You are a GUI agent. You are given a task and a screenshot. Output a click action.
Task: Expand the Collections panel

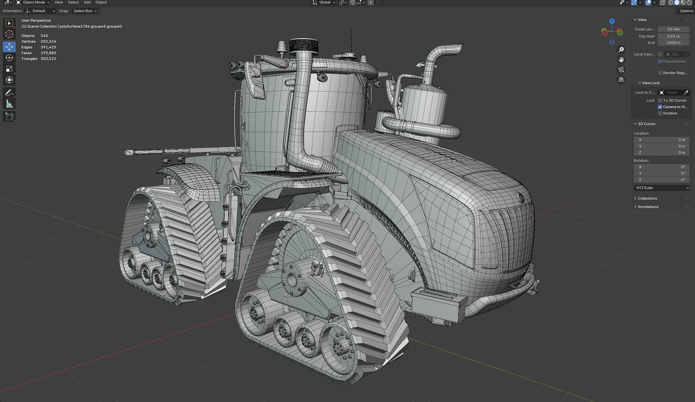[x=635, y=199]
